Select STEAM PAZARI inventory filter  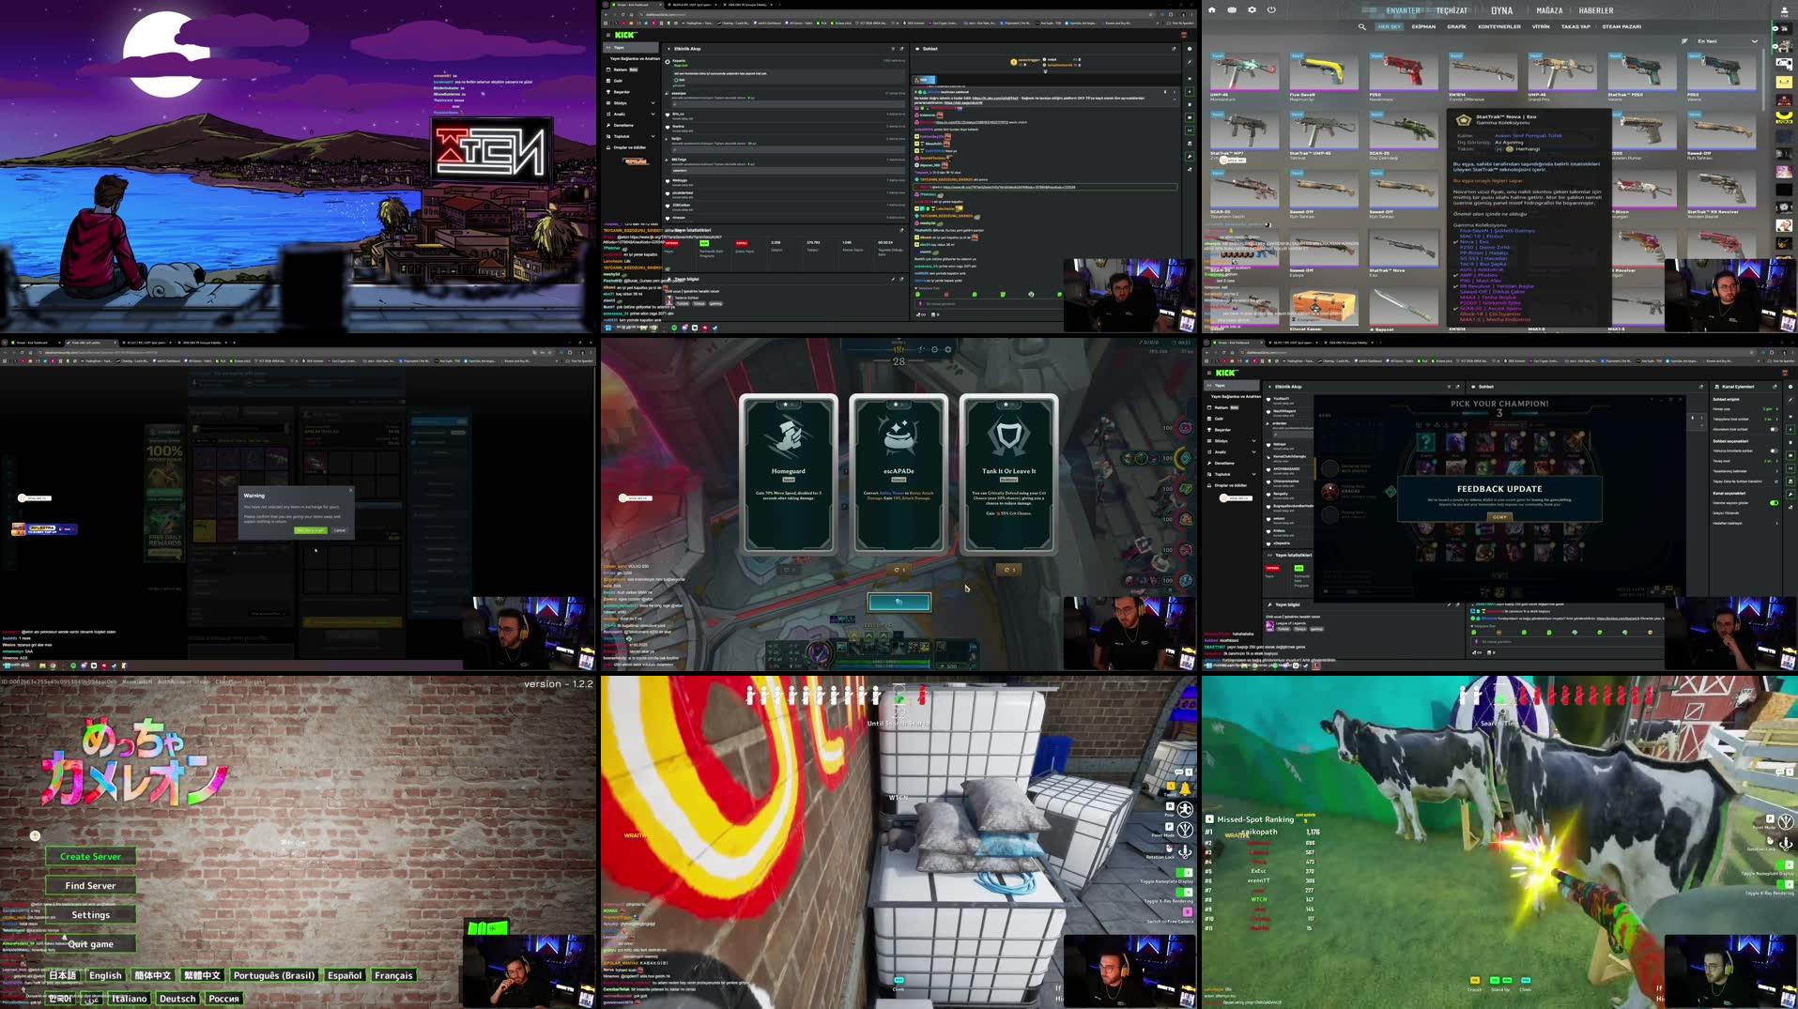(1621, 27)
